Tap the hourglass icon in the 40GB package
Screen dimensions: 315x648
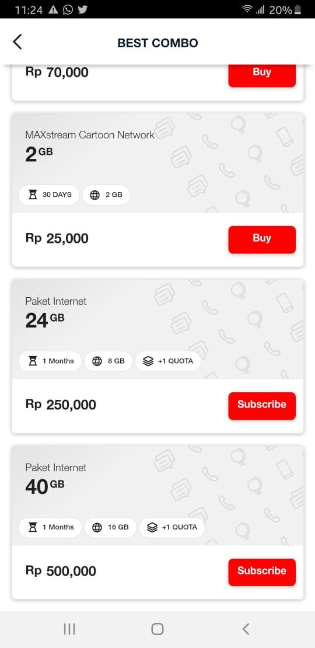pyautogui.click(x=33, y=527)
